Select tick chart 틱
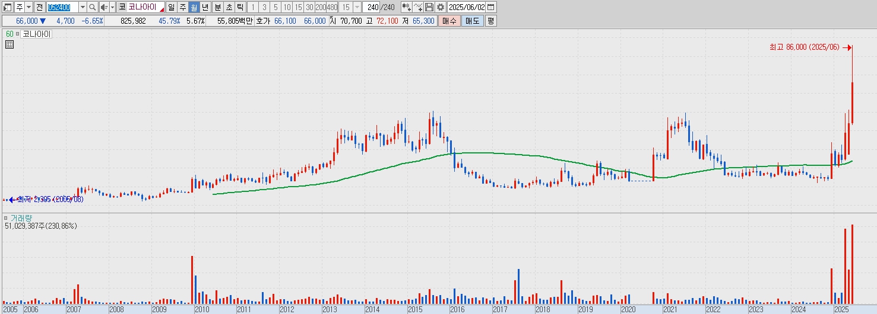877x314 pixels. 240,7
